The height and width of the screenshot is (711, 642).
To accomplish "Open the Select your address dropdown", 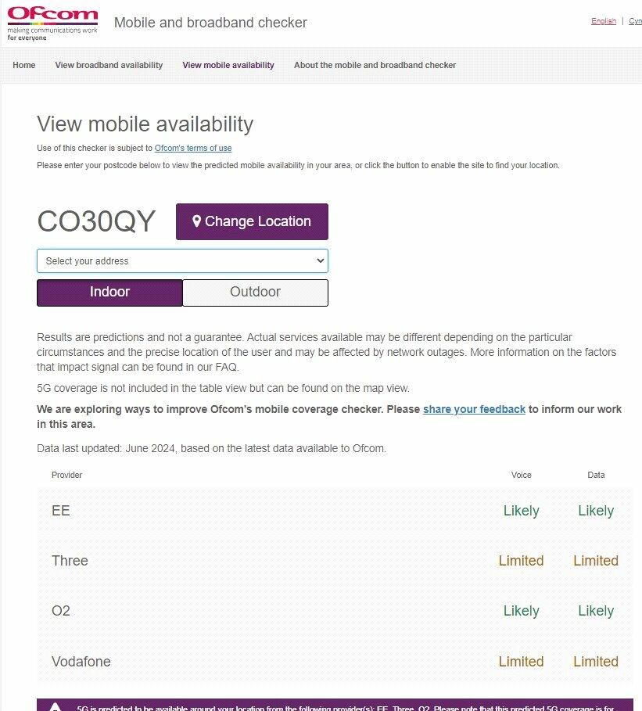I will point(182,261).
